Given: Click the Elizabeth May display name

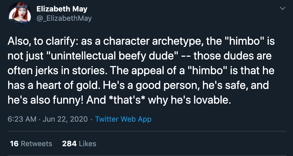Looking at the screenshot, I should (x=62, y=9).
